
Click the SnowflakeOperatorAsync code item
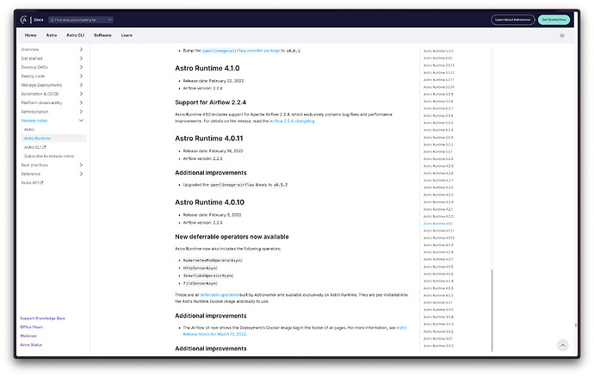point(208,275)
